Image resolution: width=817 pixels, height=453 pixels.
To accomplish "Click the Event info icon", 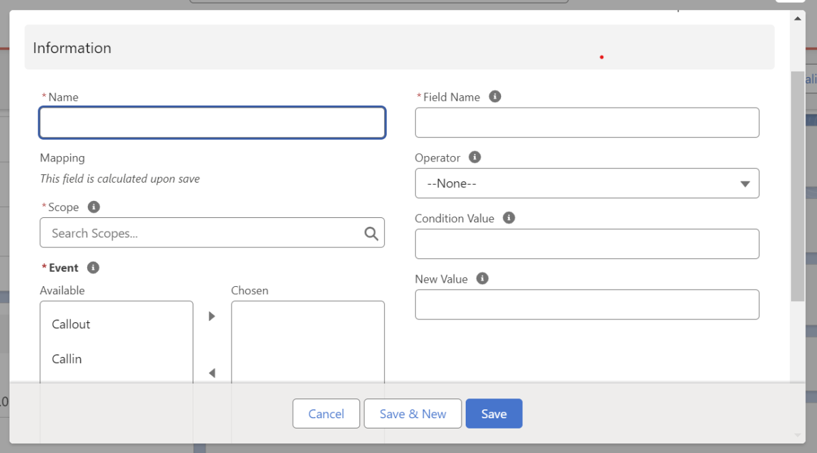I will tap(93, 268).
